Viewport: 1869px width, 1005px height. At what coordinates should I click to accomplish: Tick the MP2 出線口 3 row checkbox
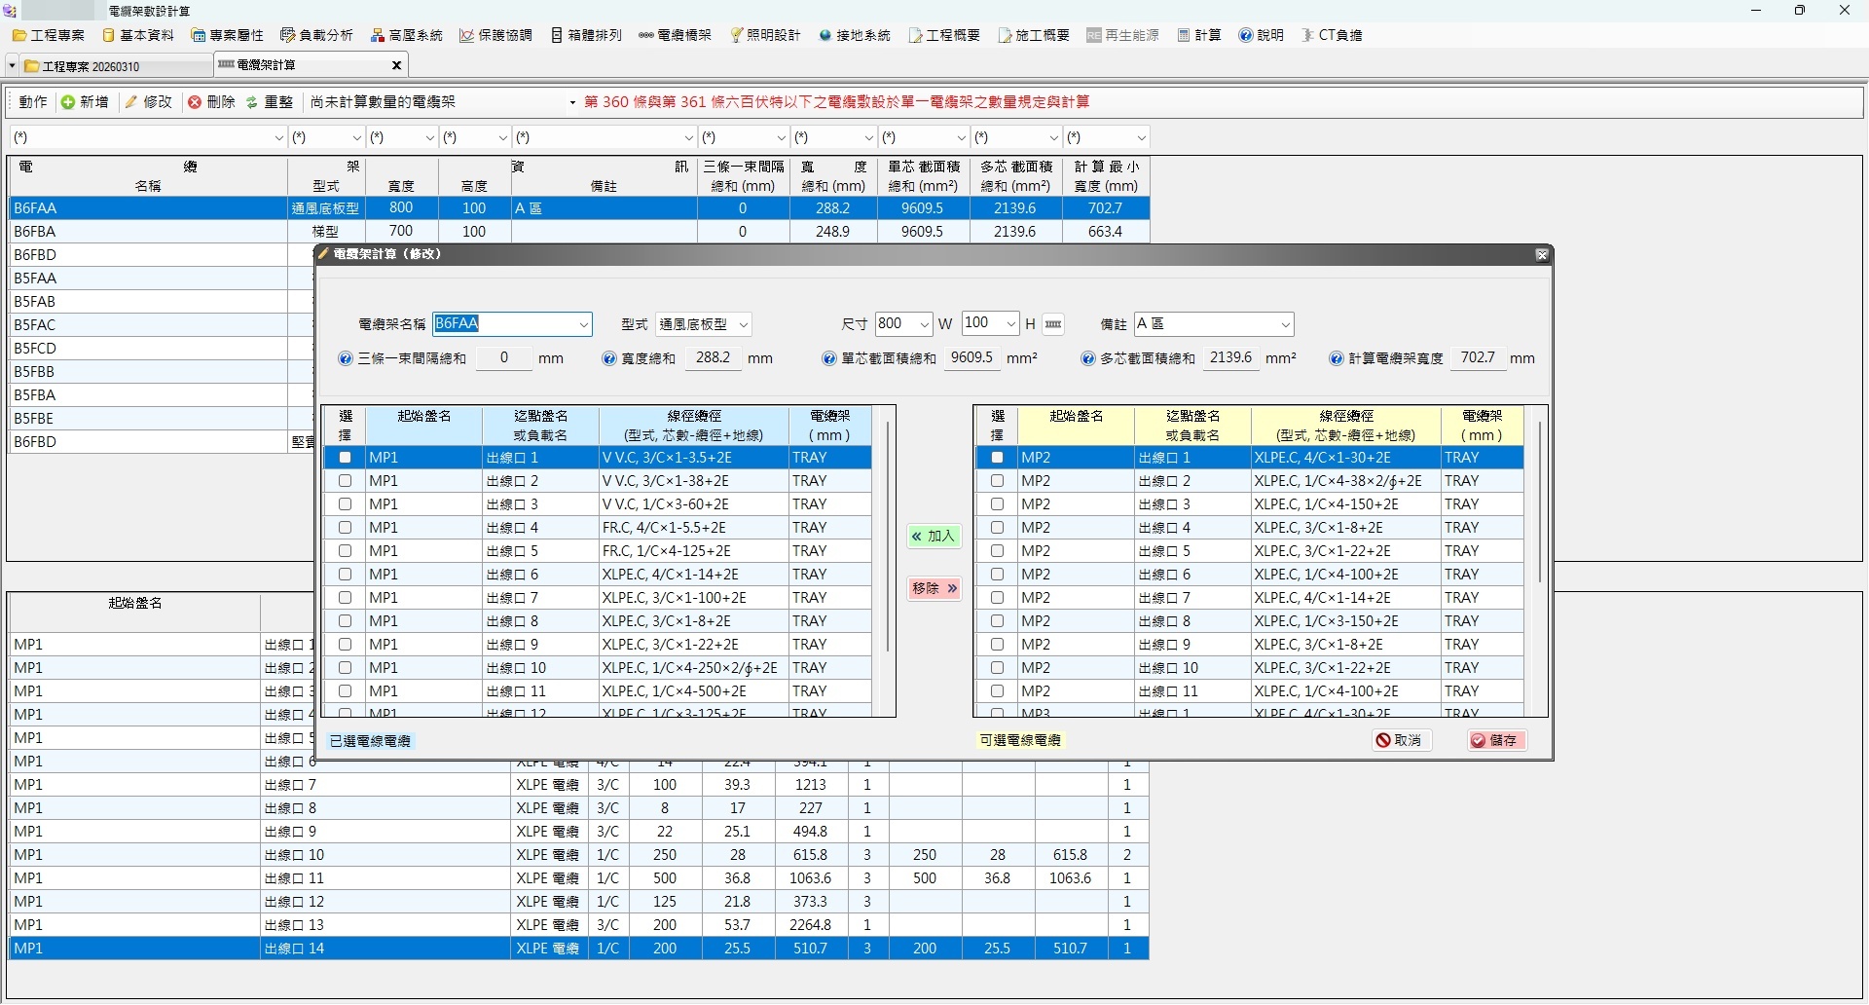[997, 504]
